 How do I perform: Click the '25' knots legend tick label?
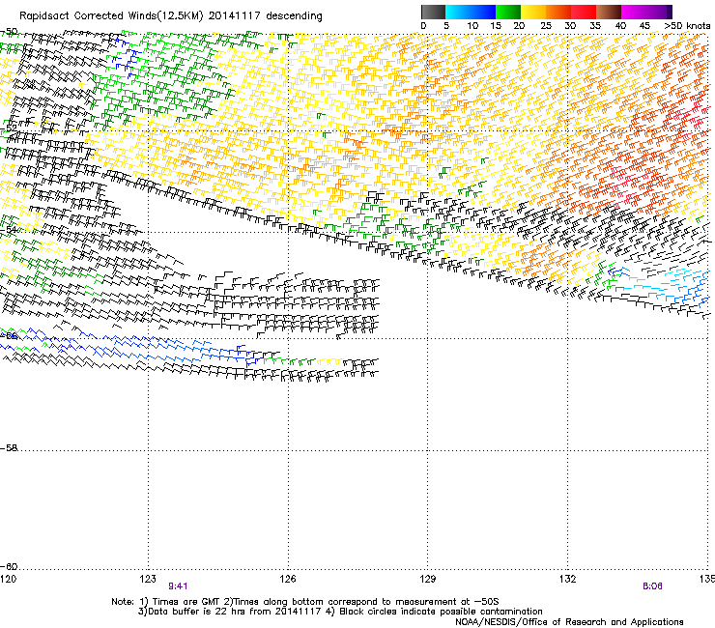pyautogui.click(x=546, y=26)
